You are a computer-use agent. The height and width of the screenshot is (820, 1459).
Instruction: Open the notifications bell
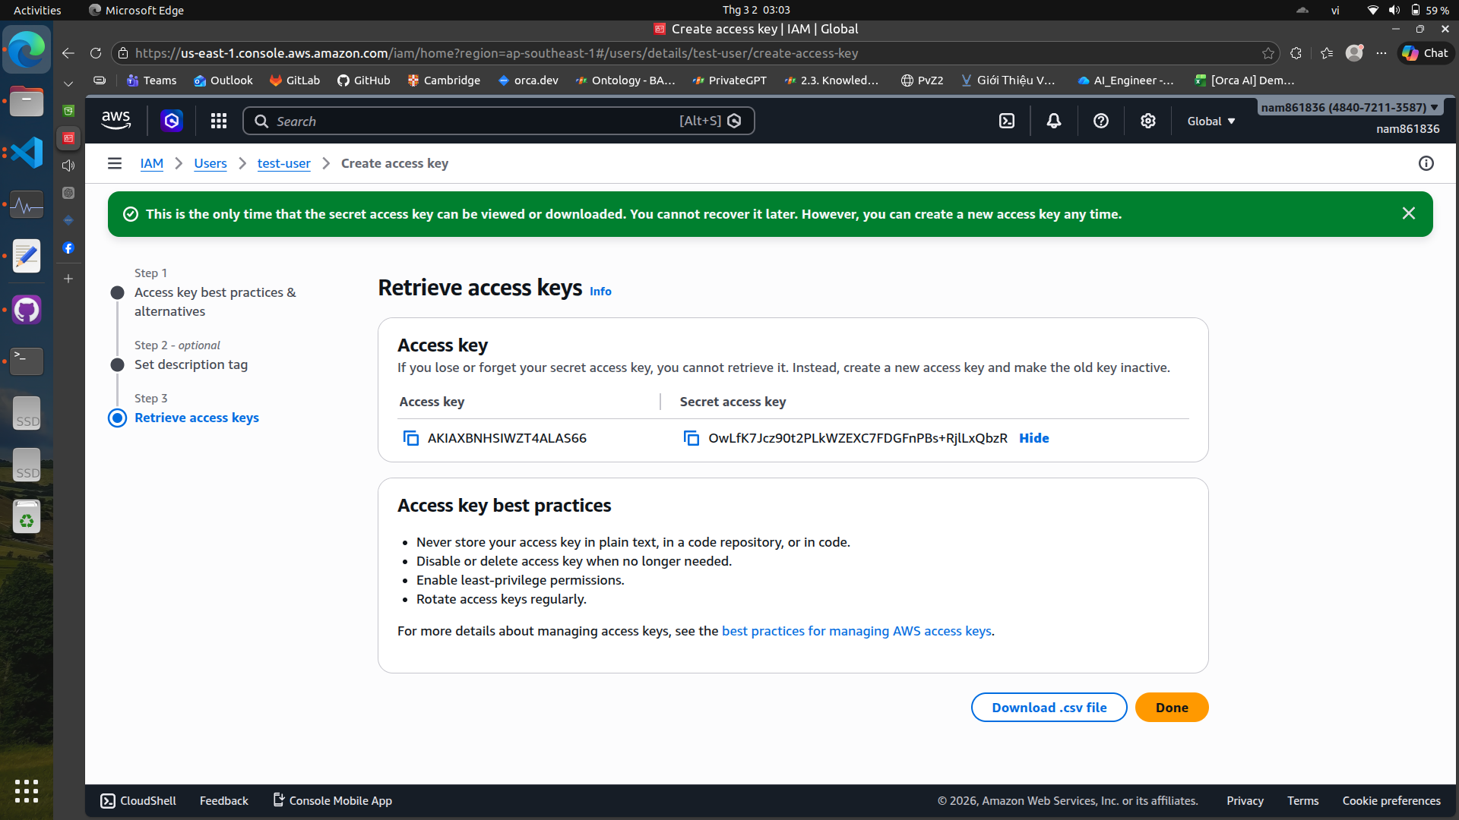[x=1054, y=121]
